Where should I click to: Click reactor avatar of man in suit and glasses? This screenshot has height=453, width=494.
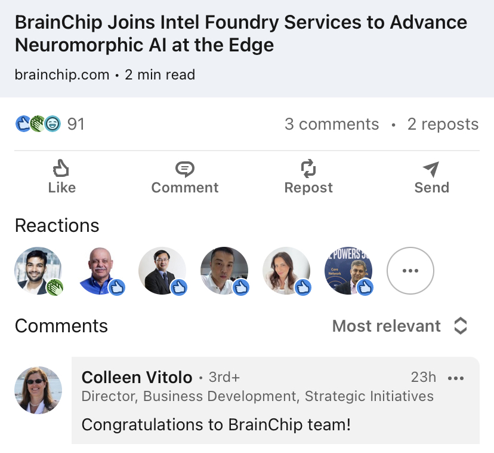click(162, 271)
